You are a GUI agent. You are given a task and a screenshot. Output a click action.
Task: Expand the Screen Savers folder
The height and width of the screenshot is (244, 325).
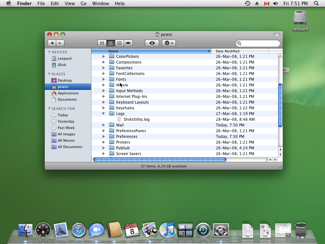pos(103,154)
